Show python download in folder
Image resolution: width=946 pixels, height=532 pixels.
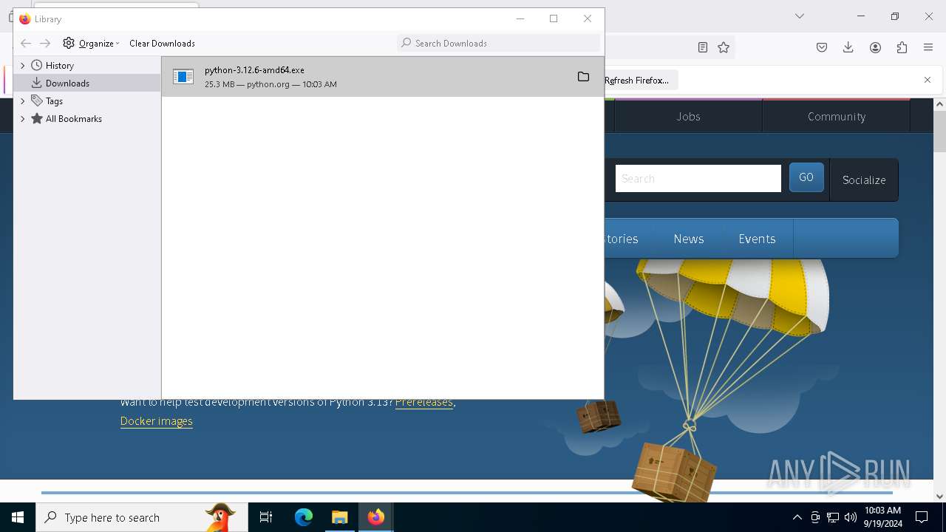(583, 77)
